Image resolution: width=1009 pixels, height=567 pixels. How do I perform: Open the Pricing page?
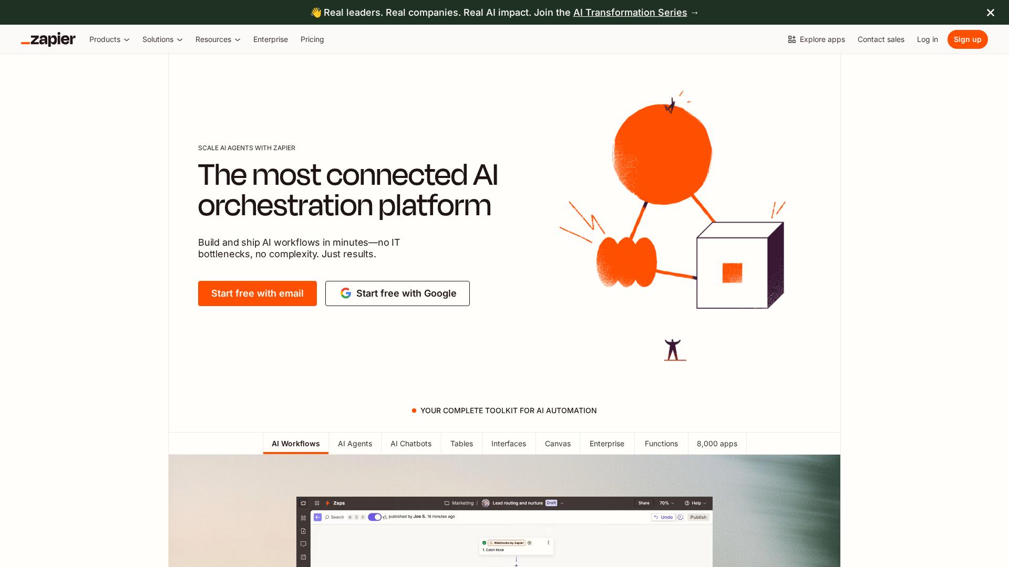pyautogui.click(x=312, y=39)
